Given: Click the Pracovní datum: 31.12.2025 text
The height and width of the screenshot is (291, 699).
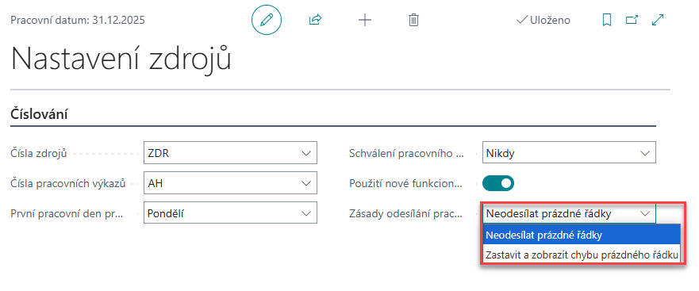Looking at the screenshot, I should (78, 20).
